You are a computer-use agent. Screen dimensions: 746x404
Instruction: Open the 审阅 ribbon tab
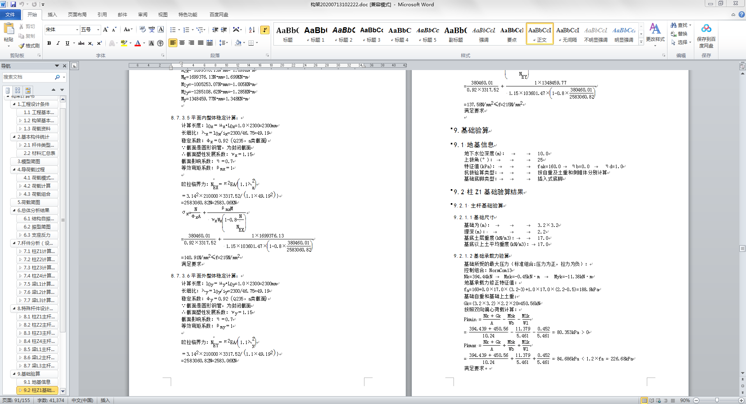click(x=142, y=15)
